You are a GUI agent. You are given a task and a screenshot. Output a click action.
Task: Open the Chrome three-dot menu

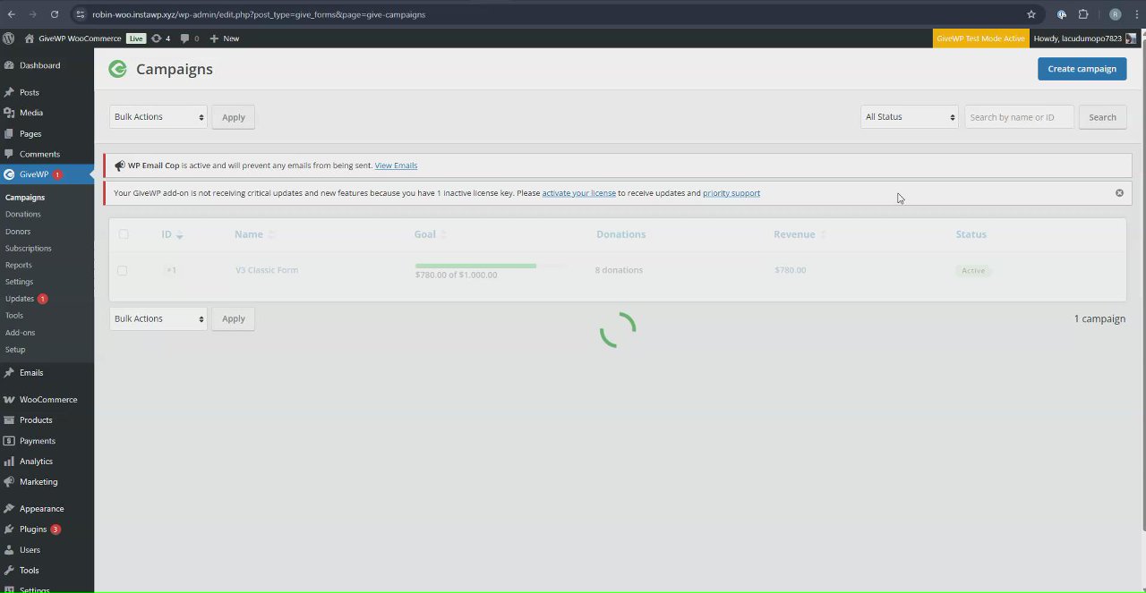tap(1135, 14)
